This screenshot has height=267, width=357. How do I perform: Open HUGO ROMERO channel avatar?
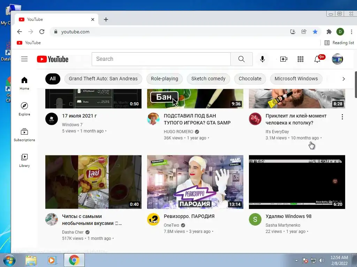153,119
